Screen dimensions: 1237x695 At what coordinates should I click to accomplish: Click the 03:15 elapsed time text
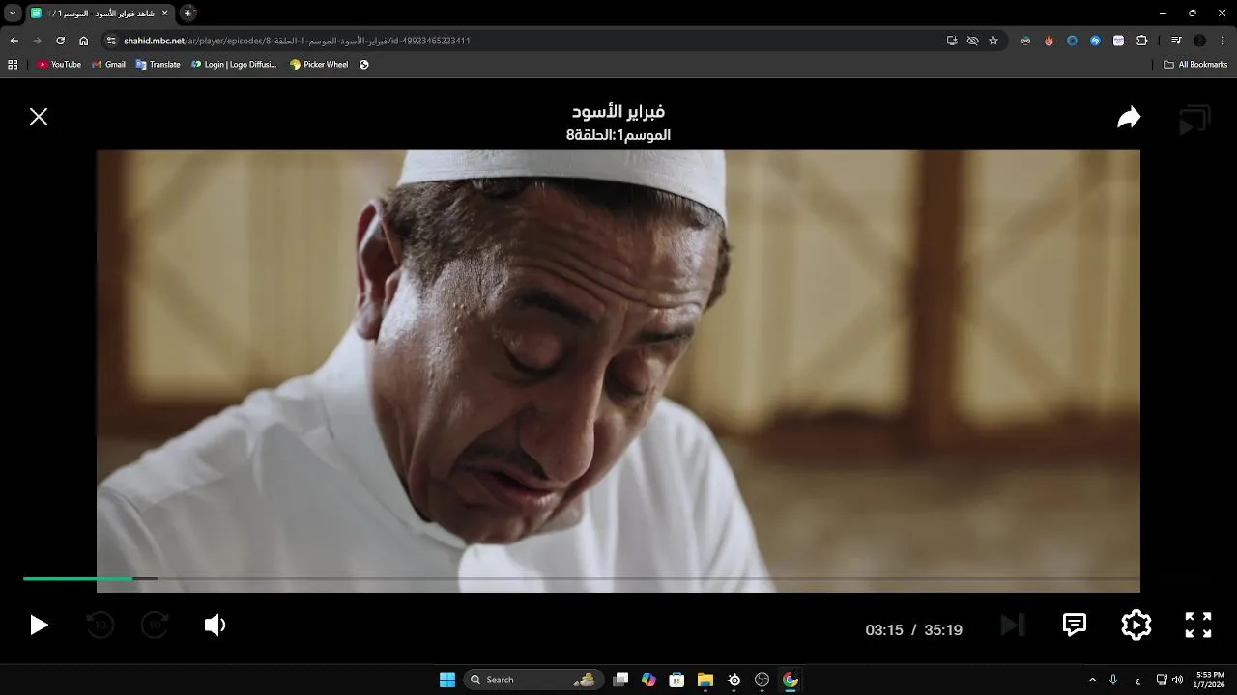tap(884, 630)
